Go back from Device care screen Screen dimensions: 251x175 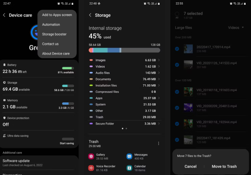coord(4,15)
